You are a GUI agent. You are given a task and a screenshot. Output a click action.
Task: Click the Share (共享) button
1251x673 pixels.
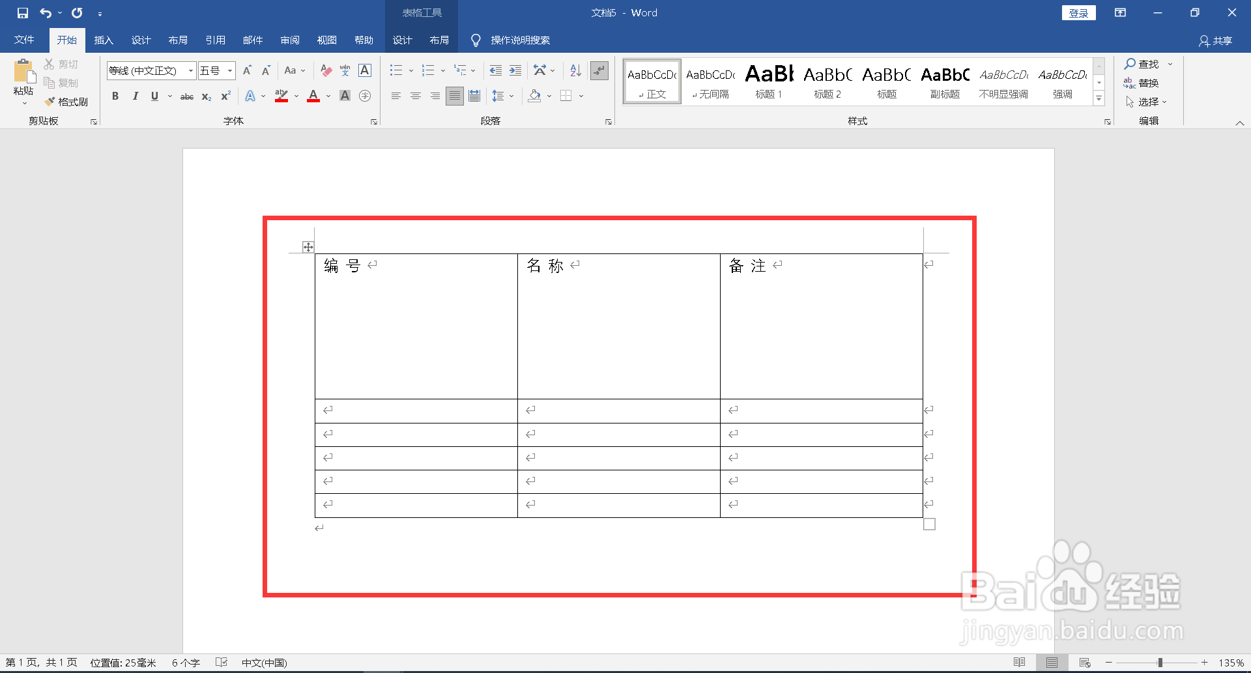(1216, 40)
